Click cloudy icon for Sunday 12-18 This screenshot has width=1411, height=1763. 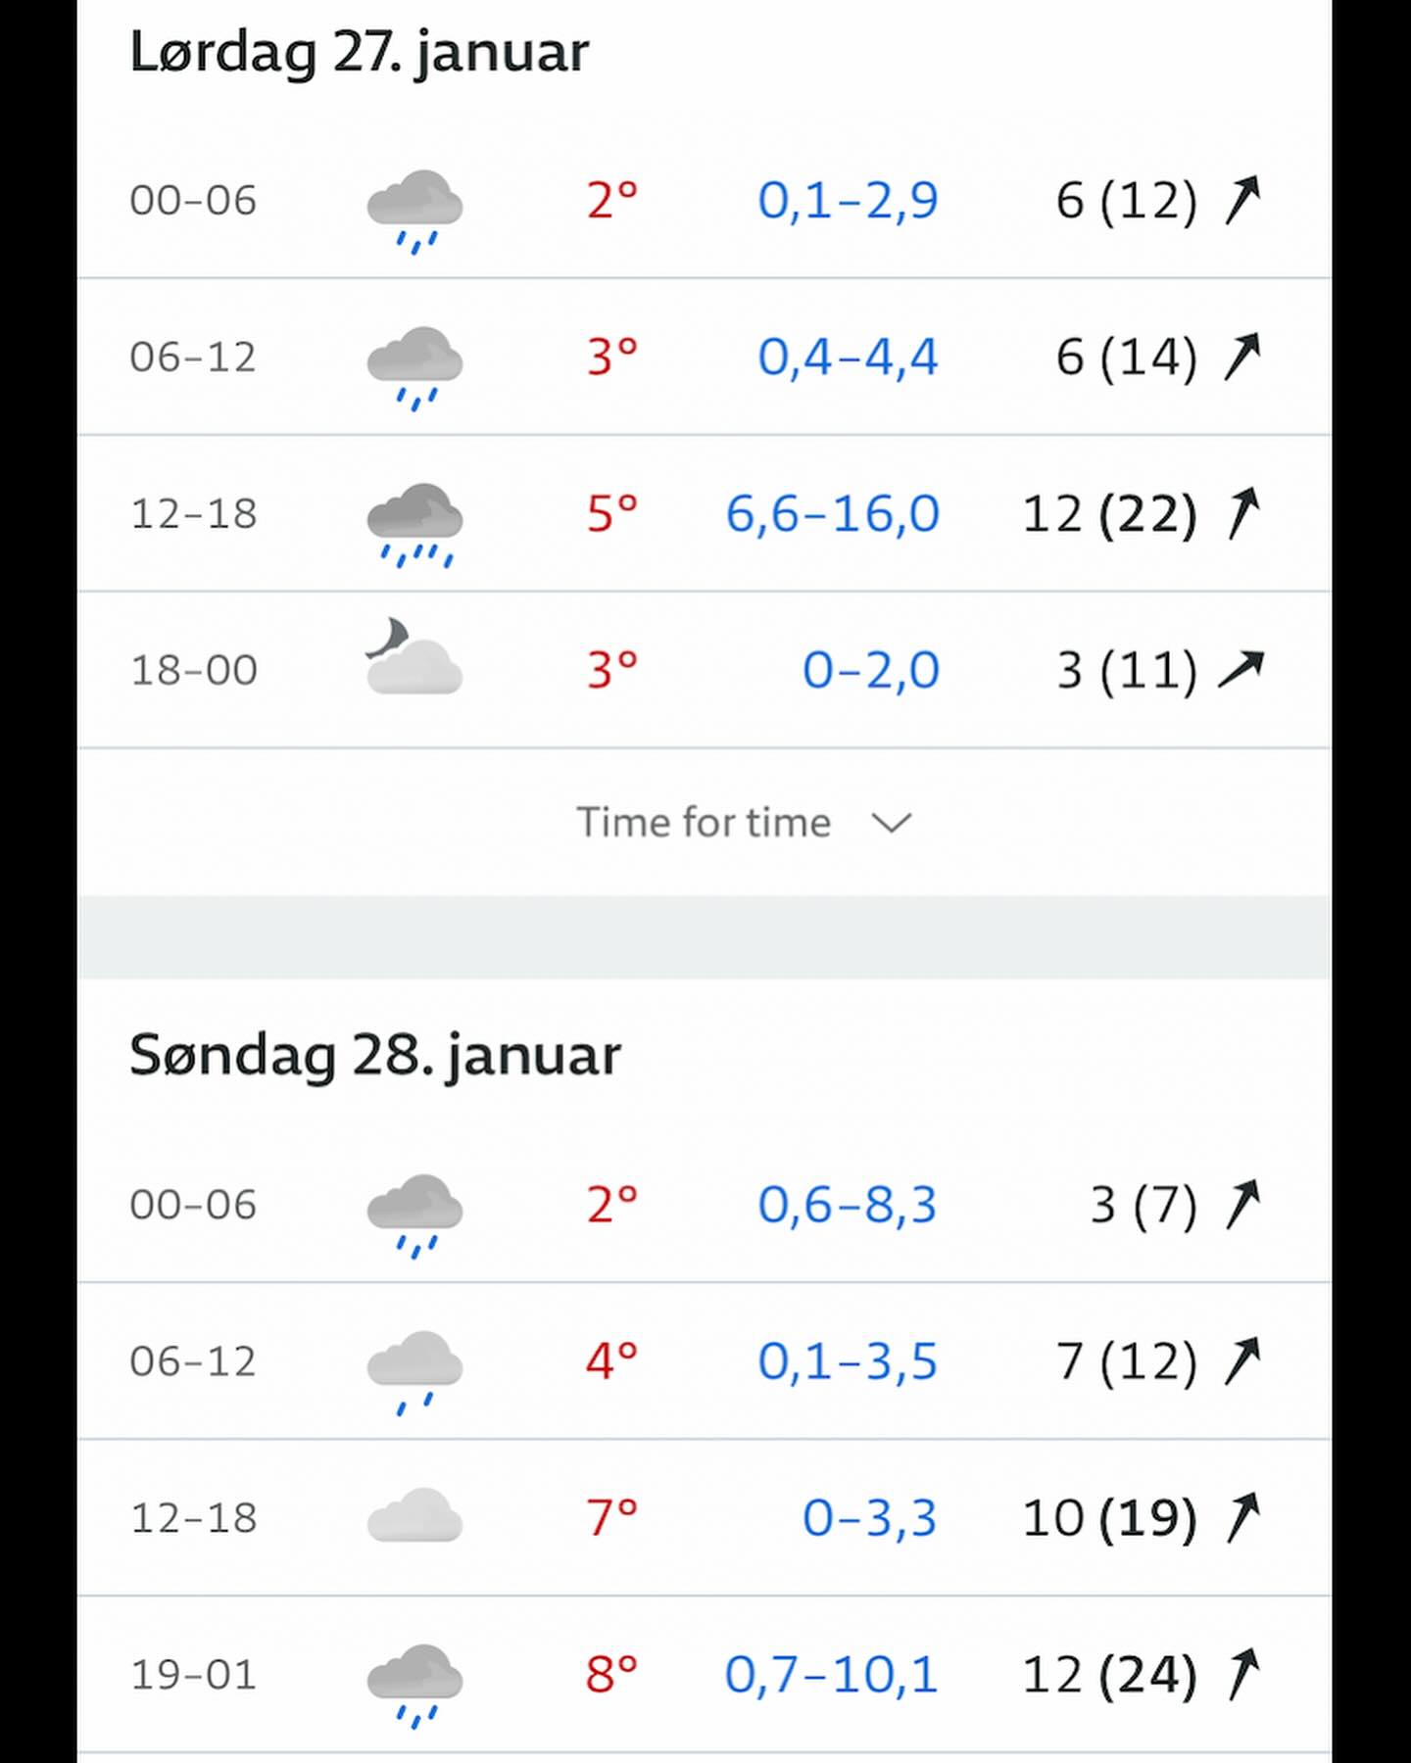[414, 1515]
